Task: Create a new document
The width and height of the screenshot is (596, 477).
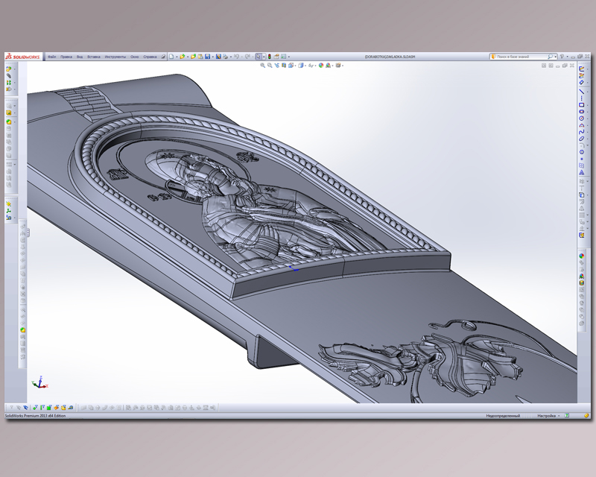Action: (x=171, y=57)
